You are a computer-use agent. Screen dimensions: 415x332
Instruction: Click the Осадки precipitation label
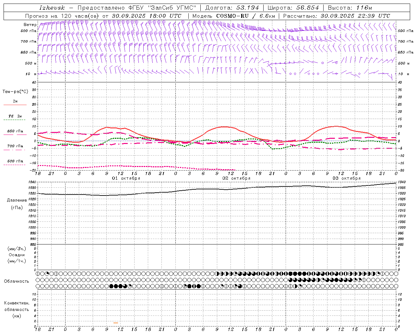click(x=17, y=255)
